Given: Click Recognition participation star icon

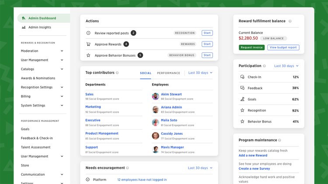Looking at the screenshot, I should [x=242, y=110].
